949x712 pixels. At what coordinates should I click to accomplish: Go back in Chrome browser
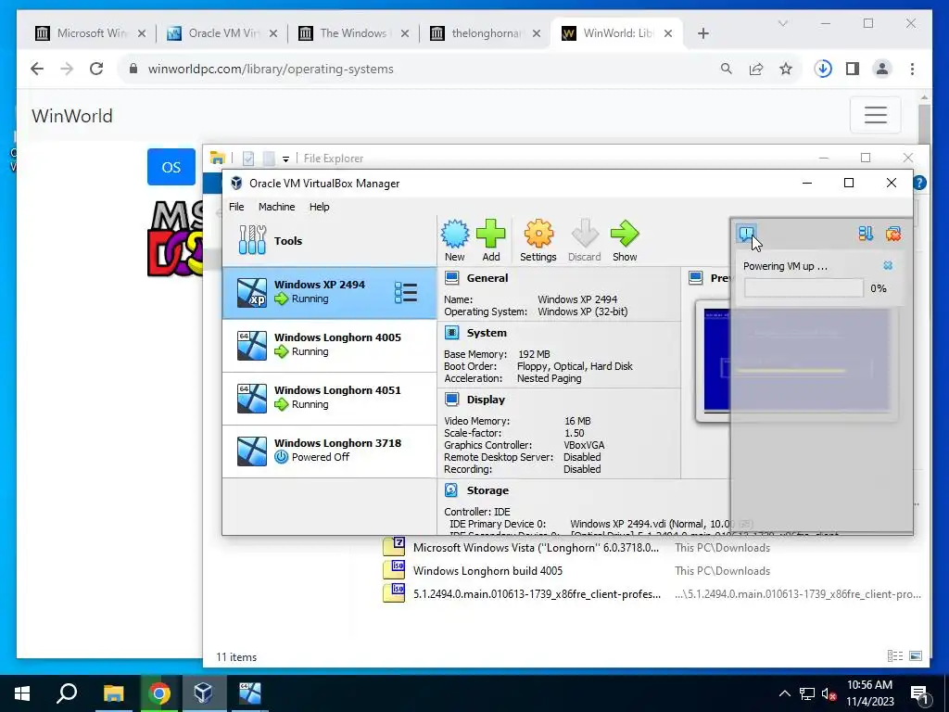pos(37,69)
